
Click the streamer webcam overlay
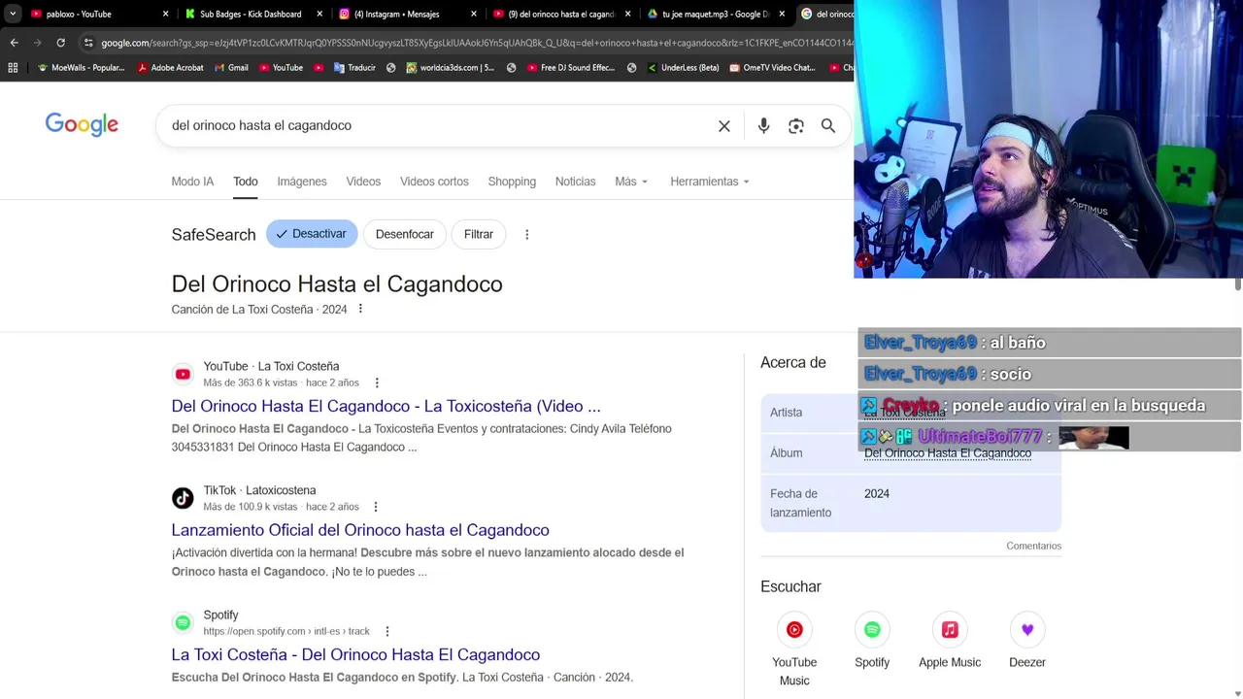pos(1049,139)
